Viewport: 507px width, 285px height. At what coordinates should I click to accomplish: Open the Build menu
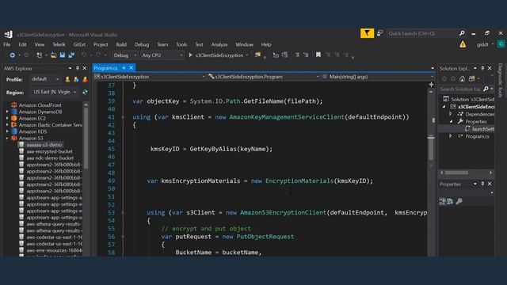click(x=121, y=44)
